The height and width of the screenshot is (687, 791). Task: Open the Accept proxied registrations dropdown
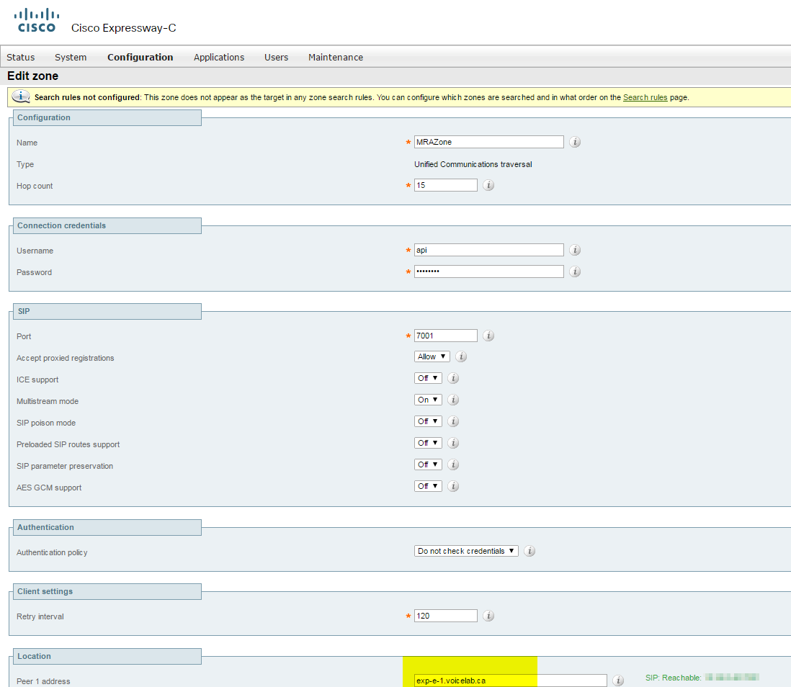click(x=432, y=356)
